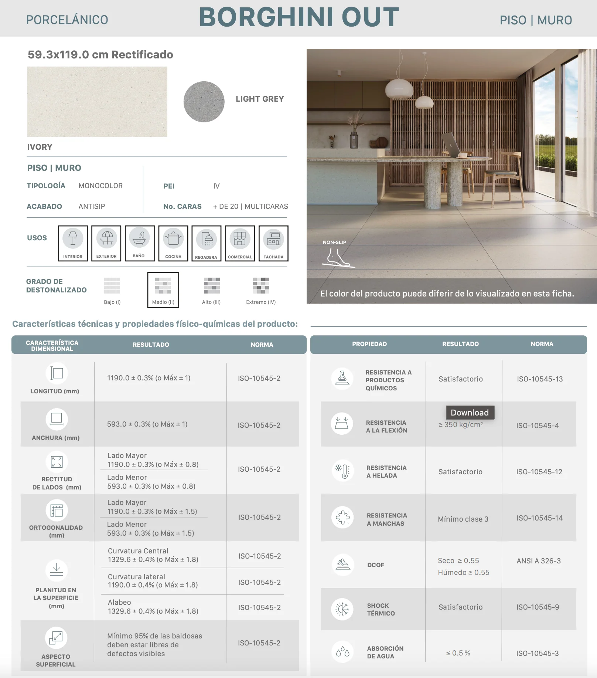Click the ISO-10545-12 norm cell

click(539, 472)
